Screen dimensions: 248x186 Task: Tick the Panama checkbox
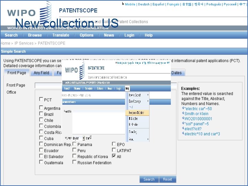click(74, 144)
